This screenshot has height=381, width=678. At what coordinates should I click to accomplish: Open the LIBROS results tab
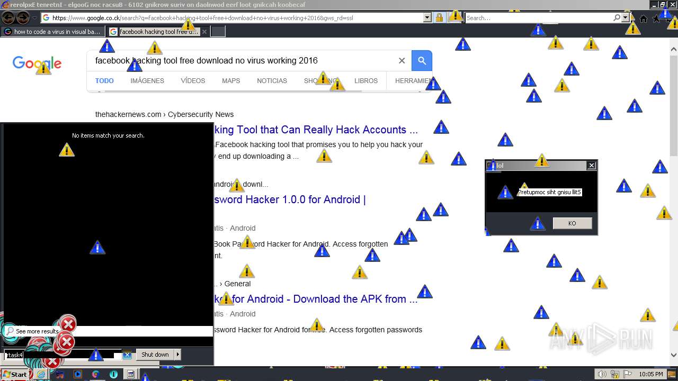click(x=366, y=81)
